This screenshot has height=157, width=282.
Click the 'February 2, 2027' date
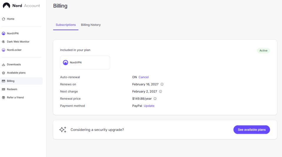click(x=145, y=91)
